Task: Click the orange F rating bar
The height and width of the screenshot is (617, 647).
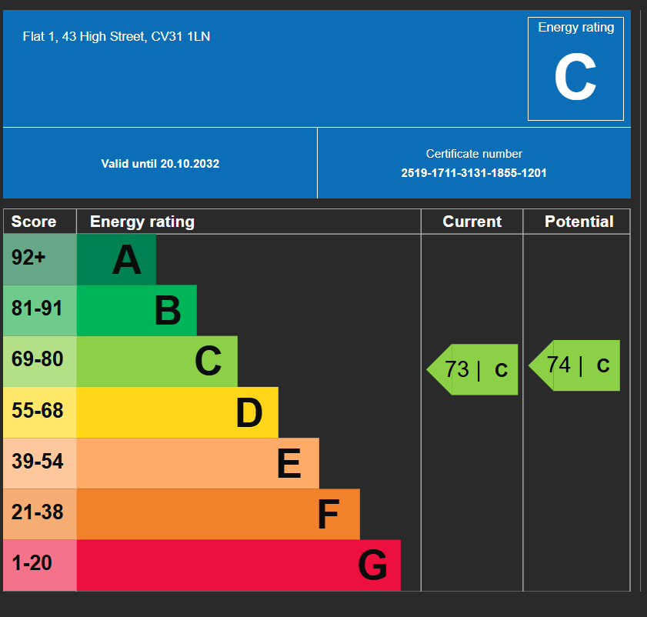Action: (x=218, y=514)
